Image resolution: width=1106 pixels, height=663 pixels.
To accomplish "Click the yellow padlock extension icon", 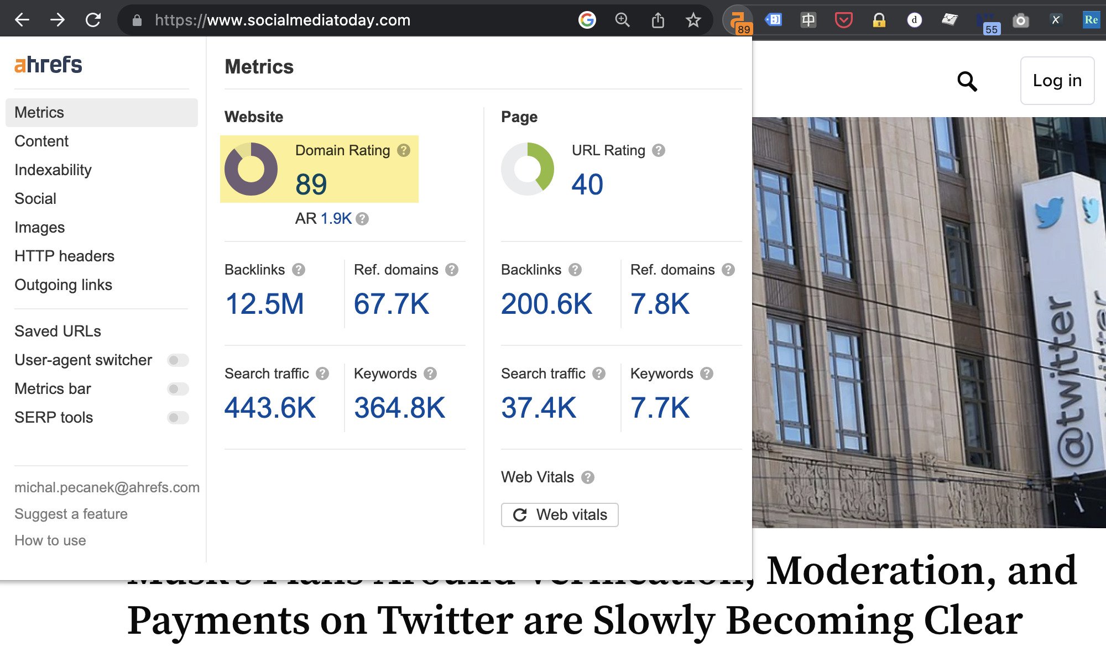I will point(879,20).
